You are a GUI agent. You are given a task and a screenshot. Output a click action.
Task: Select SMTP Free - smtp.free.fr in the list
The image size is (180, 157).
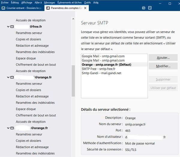pos(98,69)
